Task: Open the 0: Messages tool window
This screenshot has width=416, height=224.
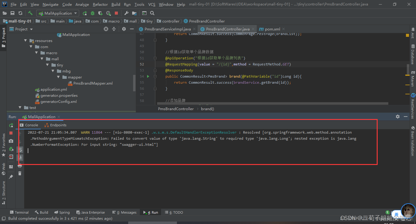Action: (124, 212)
